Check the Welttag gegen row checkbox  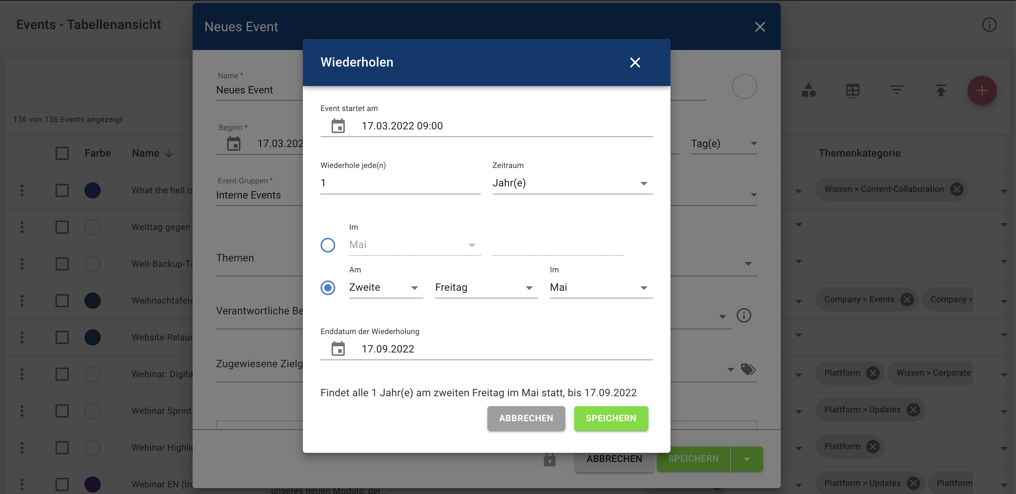62,227
